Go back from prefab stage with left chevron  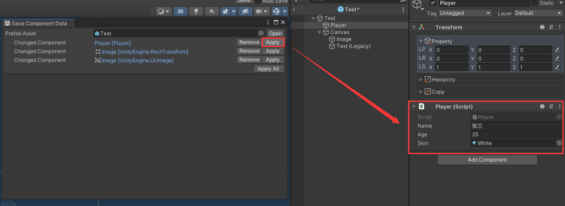[294, 9]
